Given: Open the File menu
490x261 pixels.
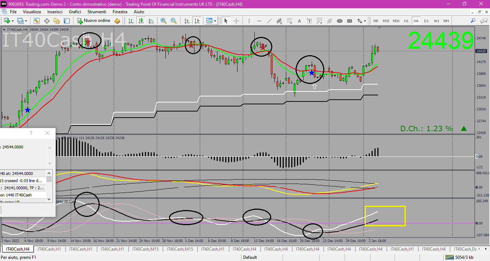Looking at the screenshot, I should (13, 12).
